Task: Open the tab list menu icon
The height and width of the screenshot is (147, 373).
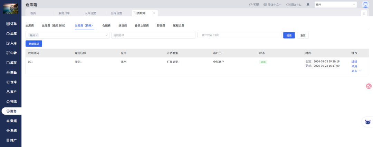Action: (x=364, y=13)
